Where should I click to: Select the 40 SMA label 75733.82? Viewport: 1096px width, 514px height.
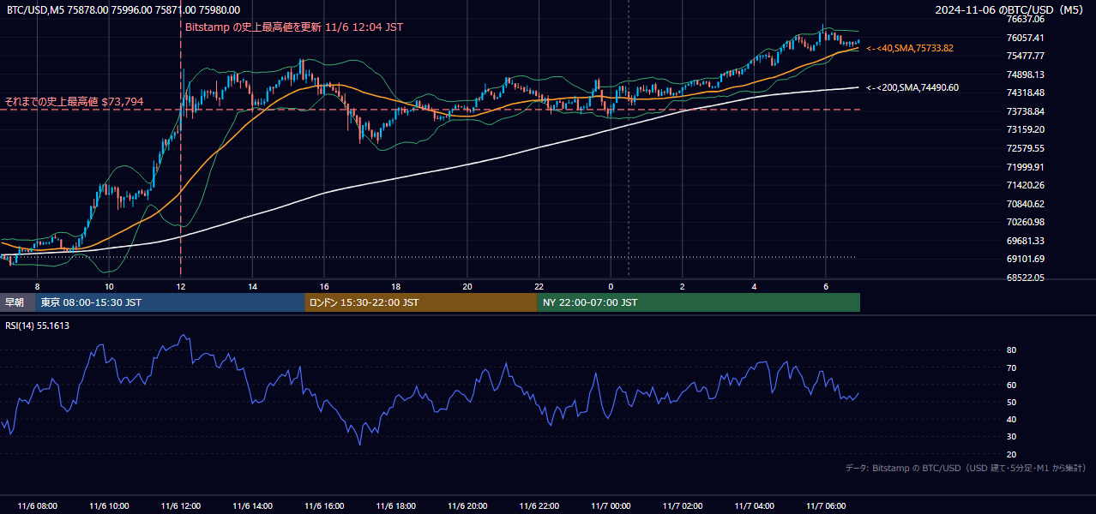pos(910,49)
